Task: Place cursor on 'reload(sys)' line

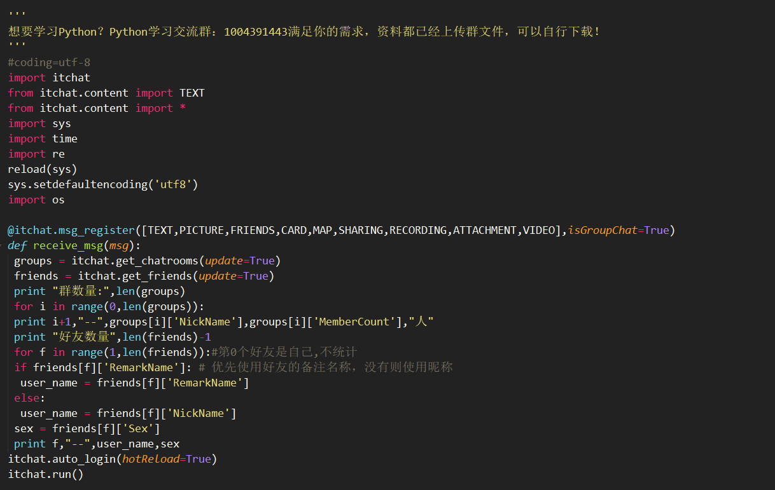Action: point(42,169)
